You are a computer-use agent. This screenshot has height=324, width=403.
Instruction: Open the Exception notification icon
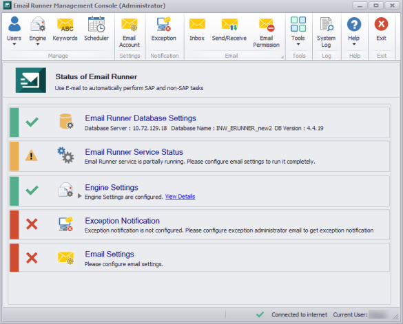164,24
